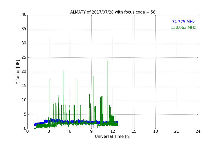Click the y-axis tick label 10
Screen dimensions: 220x147
24,100
